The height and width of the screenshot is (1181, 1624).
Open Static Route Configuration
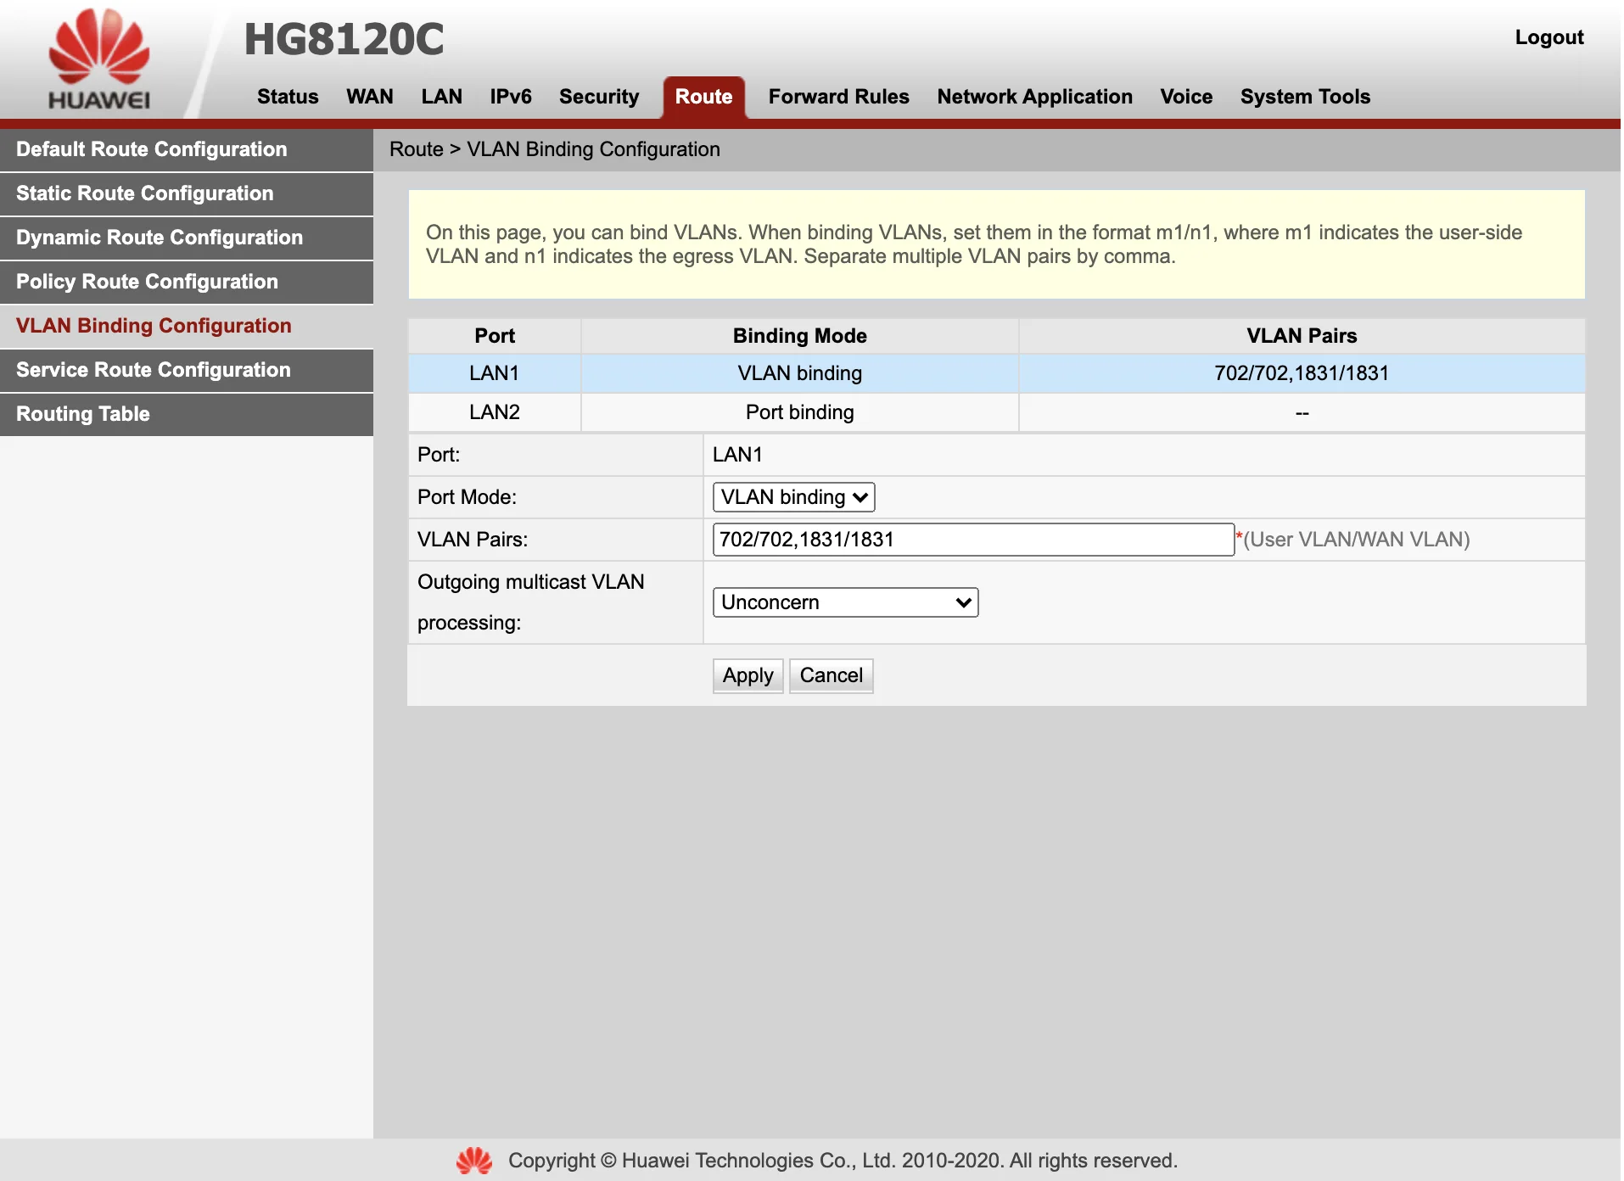pos(145,193)
